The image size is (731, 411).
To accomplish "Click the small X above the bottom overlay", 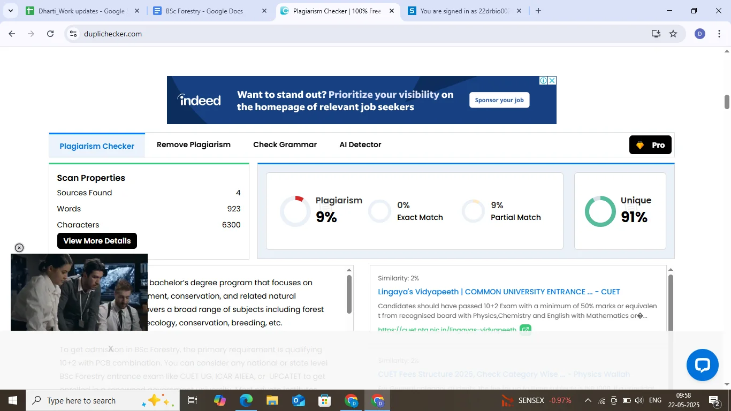I will pos(111,348).
